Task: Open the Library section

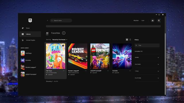Action: pyautogui.click(x=30, y=34)
